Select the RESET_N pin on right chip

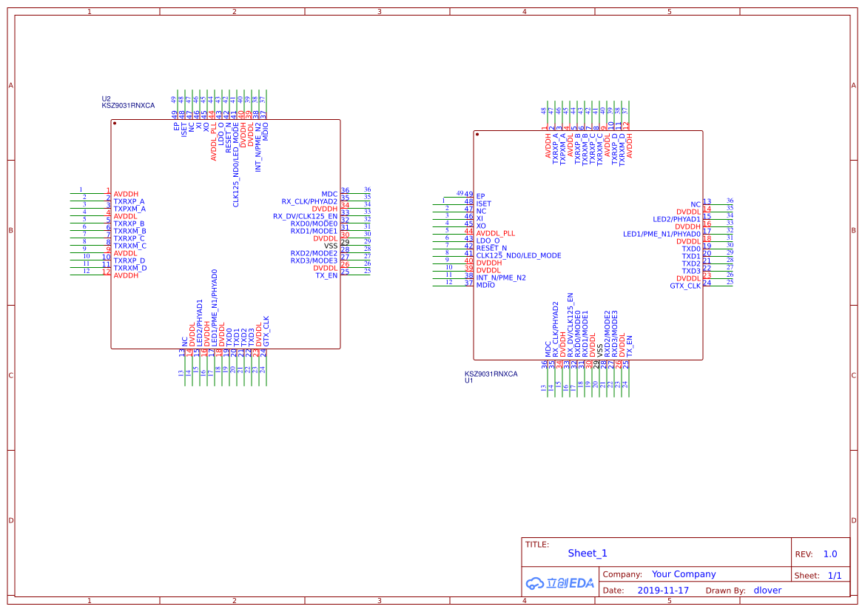click(491, 249)
